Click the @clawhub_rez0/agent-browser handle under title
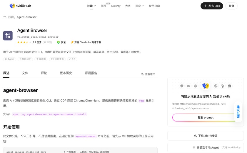 tap(38, 37)
